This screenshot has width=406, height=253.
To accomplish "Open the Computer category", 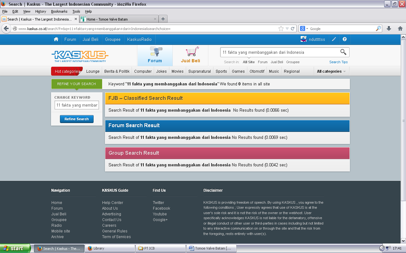I will click(x=143, y=71).
